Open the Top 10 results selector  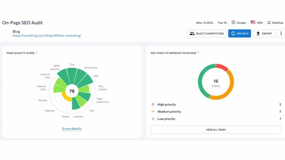click(222, 23)
